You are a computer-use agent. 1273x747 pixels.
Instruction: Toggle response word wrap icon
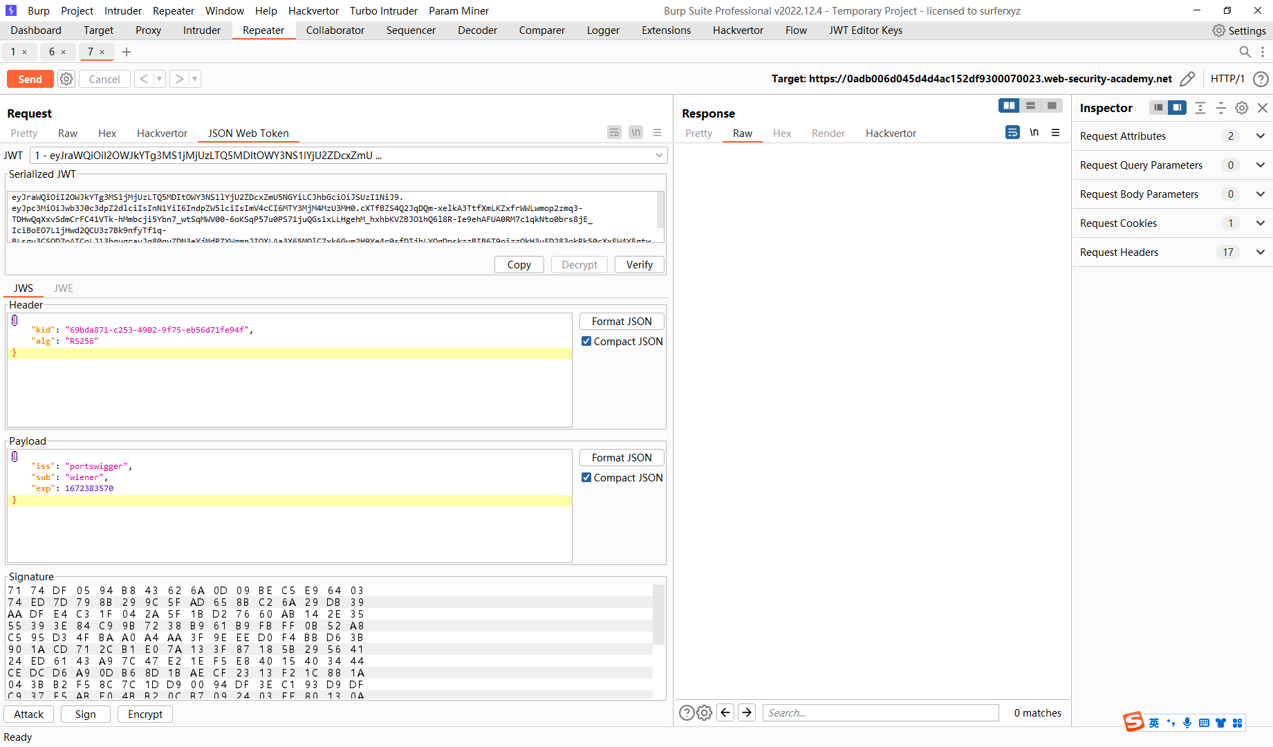coord(1012,132)
